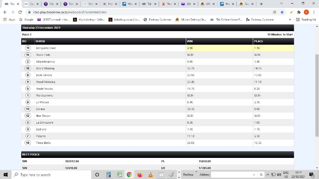Click the browser reload page icon

18,12
